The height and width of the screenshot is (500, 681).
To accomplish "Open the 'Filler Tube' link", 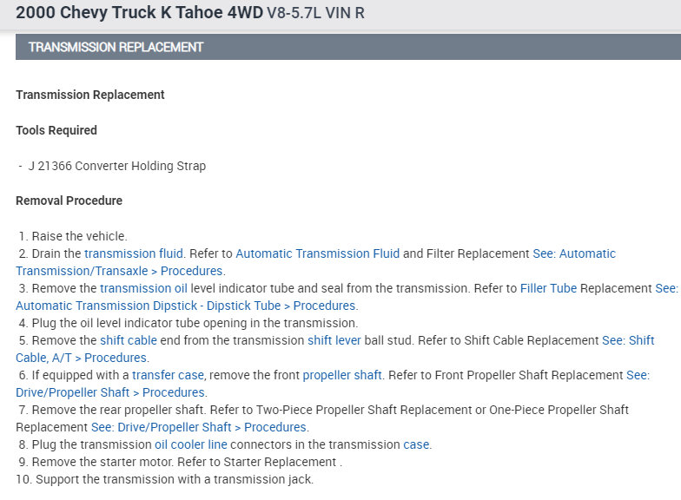I will 548,288.
